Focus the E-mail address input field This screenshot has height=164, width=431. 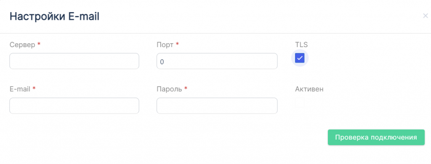point(74,106)
